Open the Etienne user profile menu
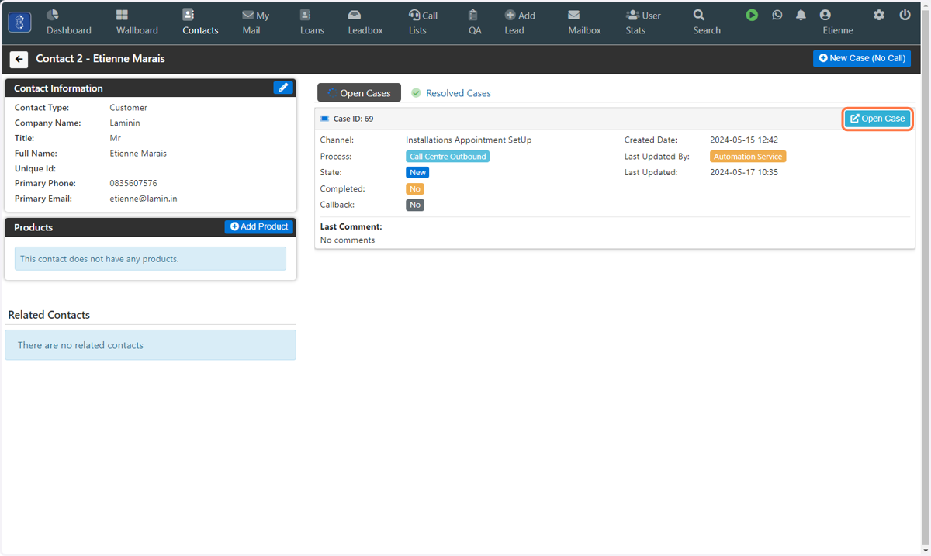The width and height of the screenshot is (931, 556). [837, 22]
